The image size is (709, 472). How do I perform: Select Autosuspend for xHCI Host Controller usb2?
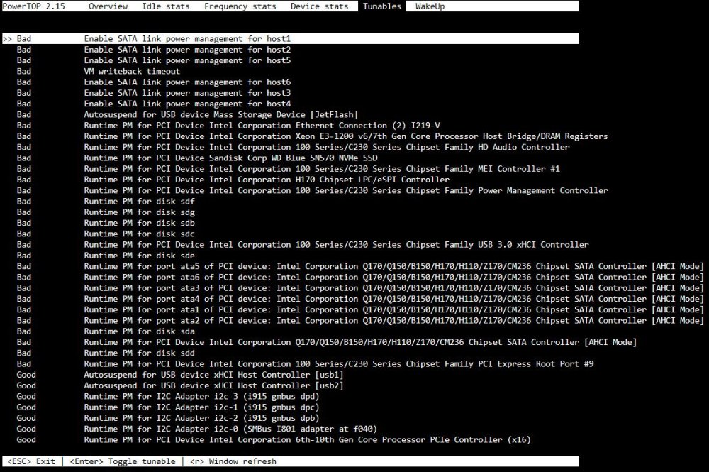pos(180,386)
